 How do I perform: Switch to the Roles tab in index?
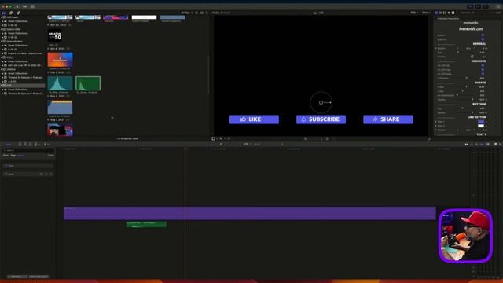click(21, 156)
